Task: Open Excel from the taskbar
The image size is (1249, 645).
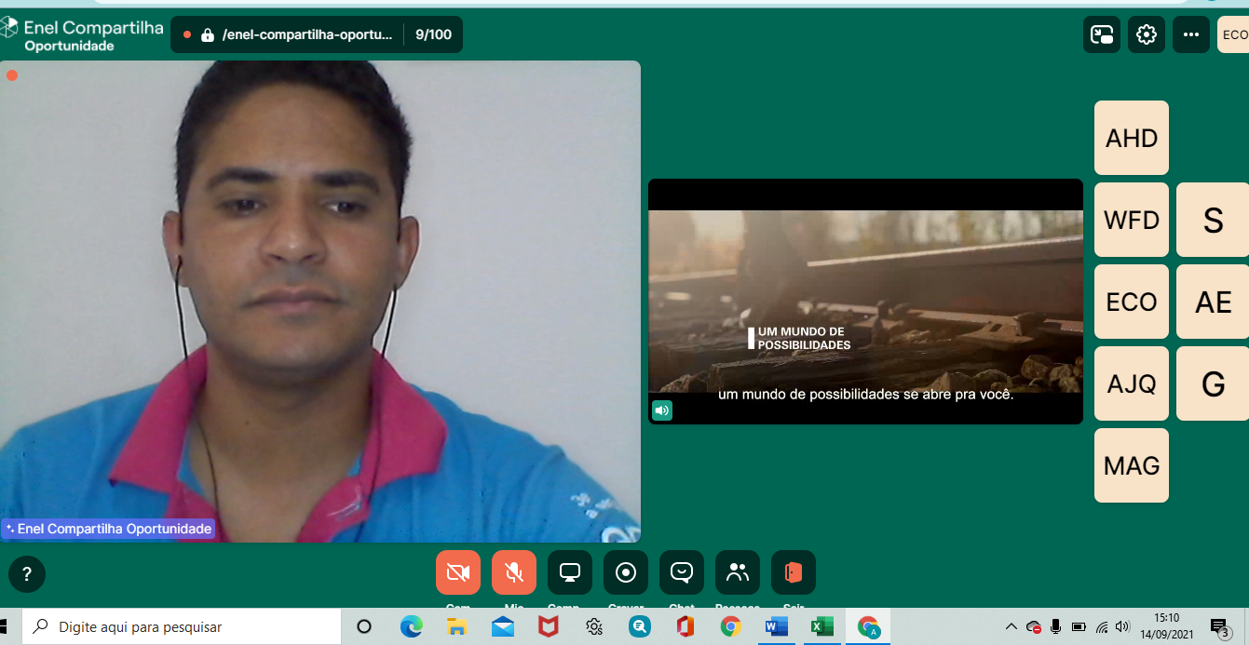Action: [821, 626]
